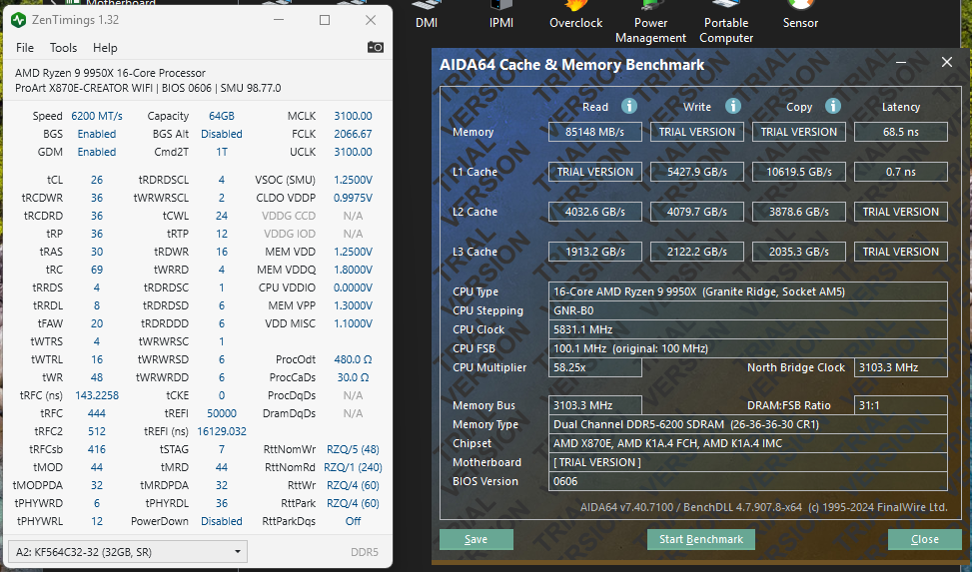Viewport: 972px width, 572px height.
Task: Expand the A2: KF564C32-32 module dropdown
Action: (128, 552)
